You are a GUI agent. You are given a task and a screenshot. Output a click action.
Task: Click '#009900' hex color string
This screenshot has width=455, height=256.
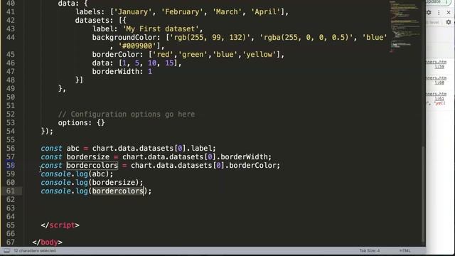137,46
